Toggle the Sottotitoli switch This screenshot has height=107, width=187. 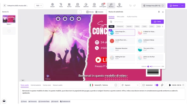click(156, 85)
